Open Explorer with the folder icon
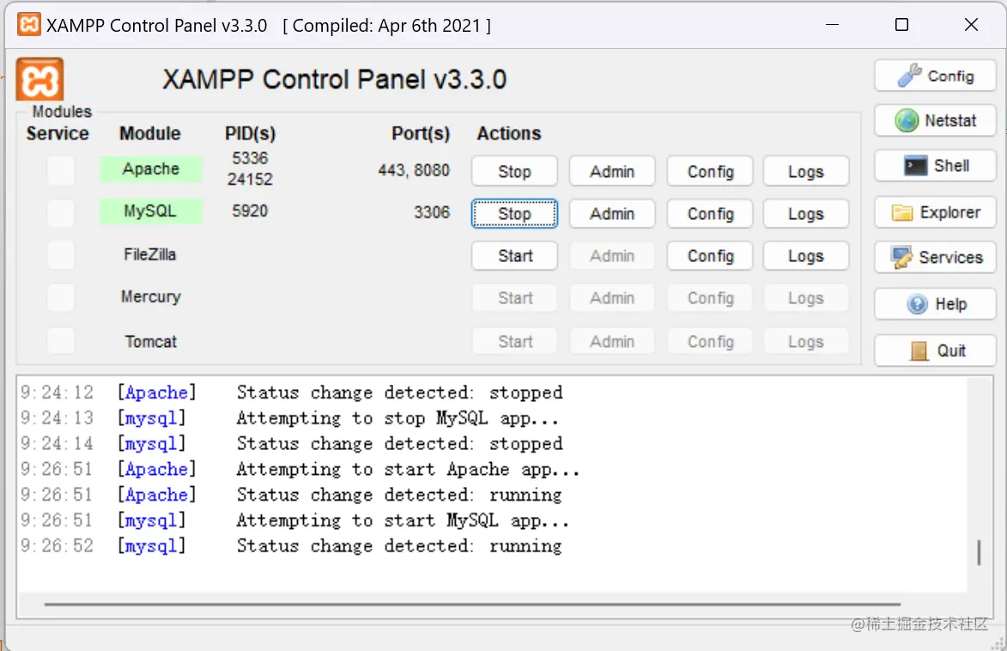 click(x=935, y=212)
